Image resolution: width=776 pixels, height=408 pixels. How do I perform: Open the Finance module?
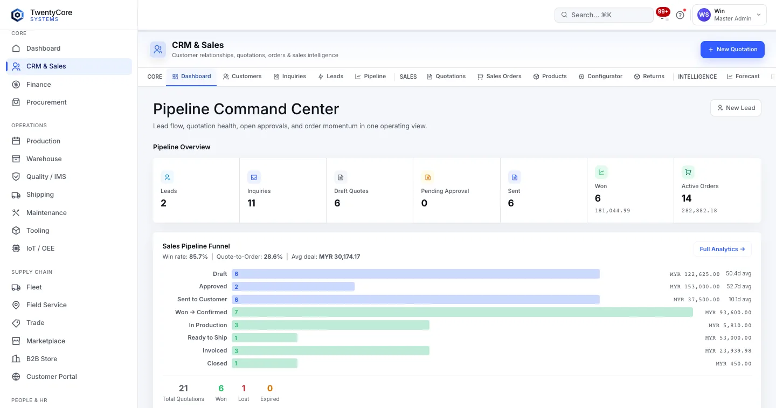69,85
